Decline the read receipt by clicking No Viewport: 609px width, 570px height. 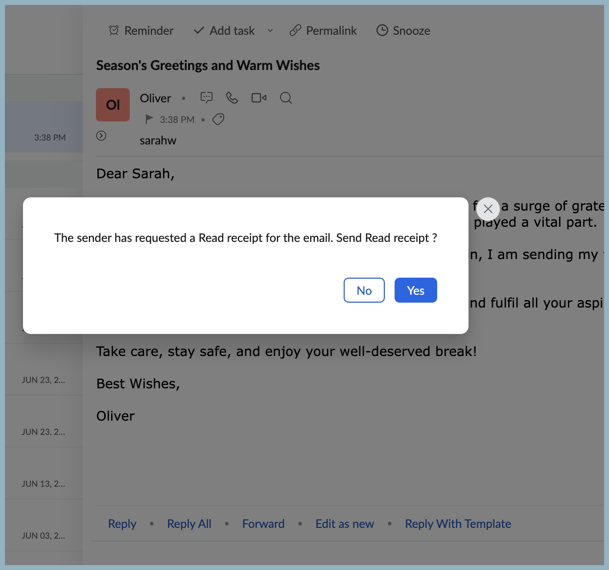(364, 290)
